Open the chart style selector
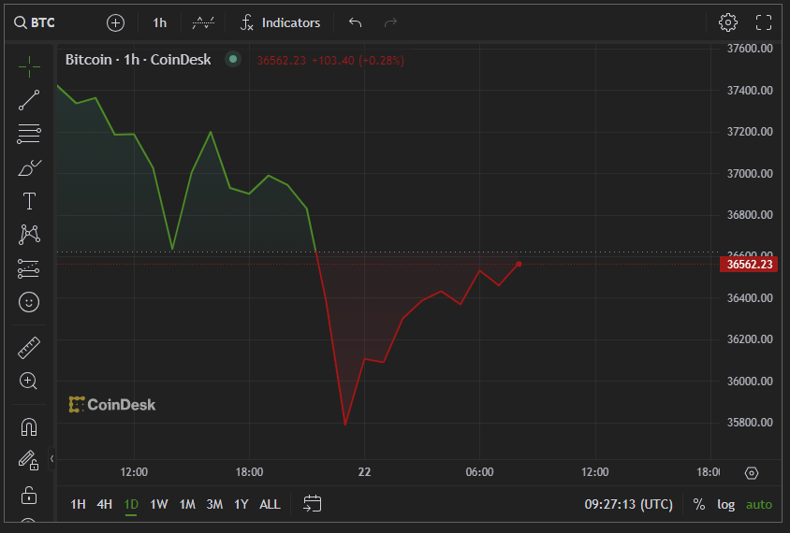The height and width of the screenshot is (533, 790). [203, 22]
